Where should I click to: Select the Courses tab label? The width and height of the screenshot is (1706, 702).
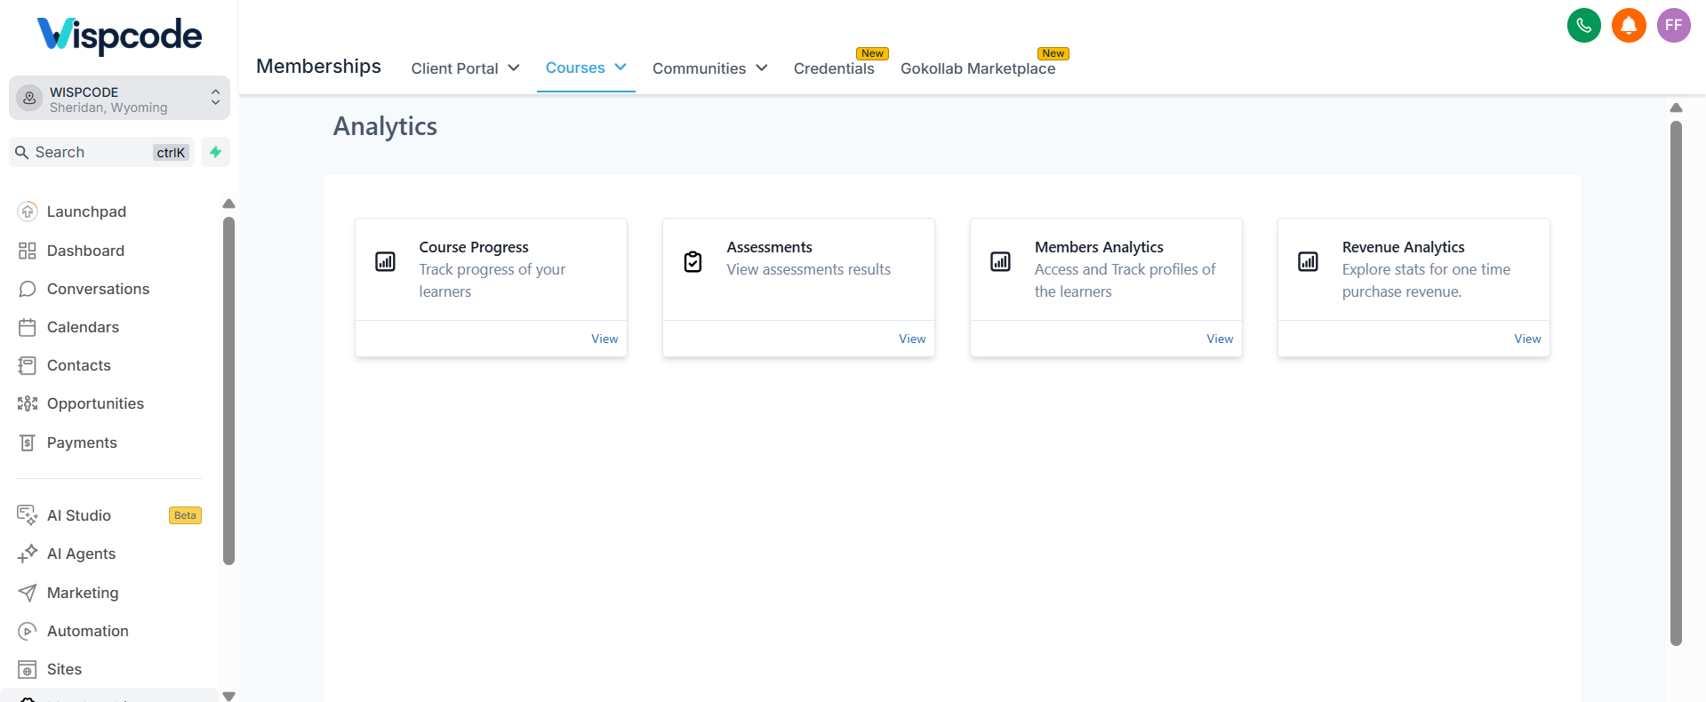[575, 68]
